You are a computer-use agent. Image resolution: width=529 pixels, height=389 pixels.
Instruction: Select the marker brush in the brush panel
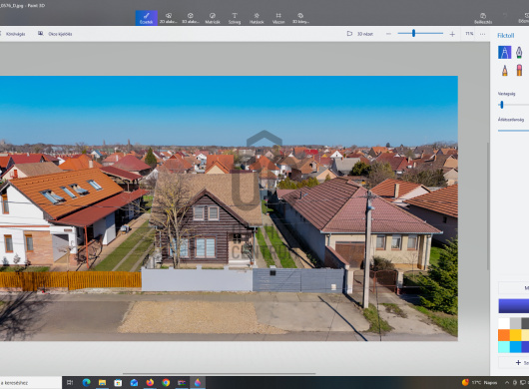[x=505, y=52]
